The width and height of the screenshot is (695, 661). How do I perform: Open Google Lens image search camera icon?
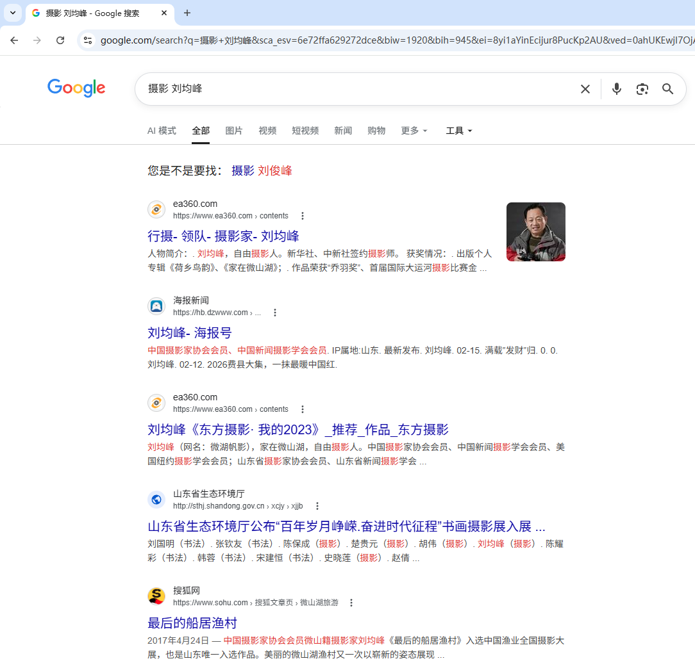[x=642, y=89]
